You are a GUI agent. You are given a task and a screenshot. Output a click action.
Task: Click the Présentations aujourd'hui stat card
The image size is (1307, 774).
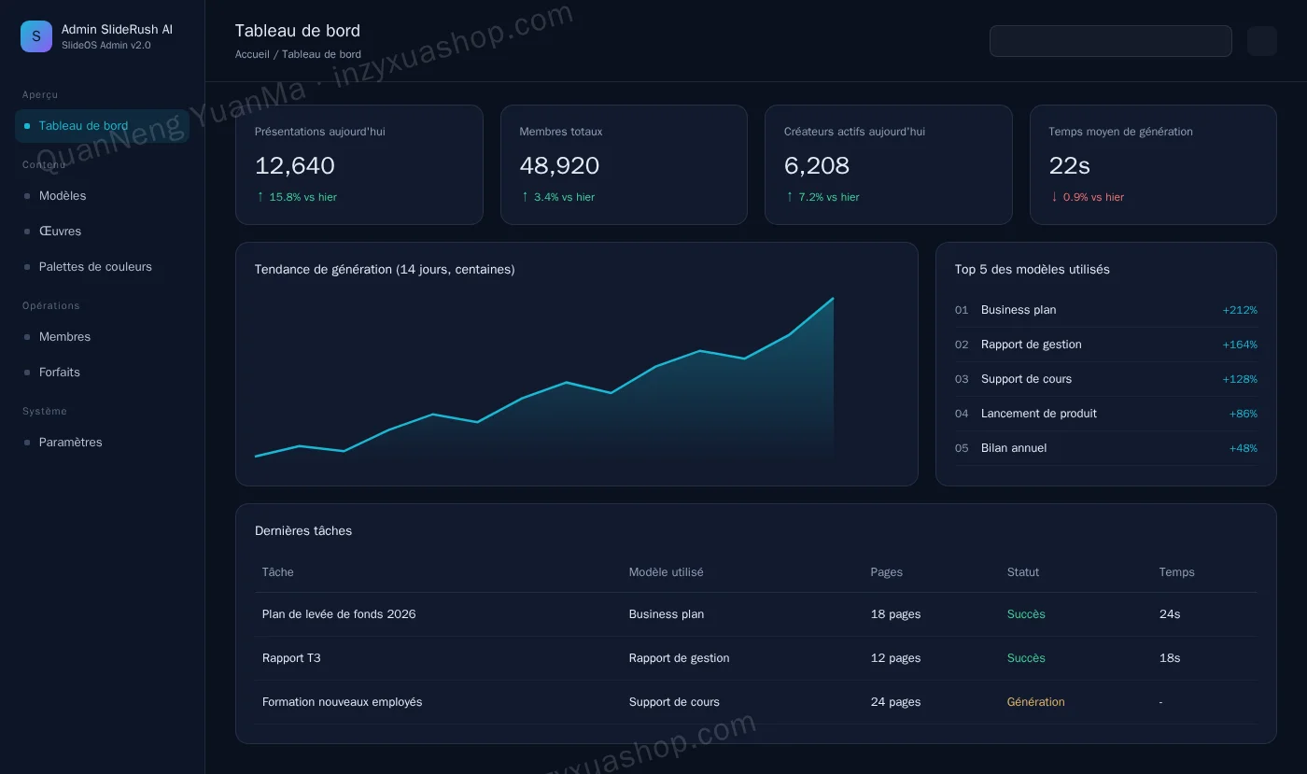pyautogui.click(x=359, y=164)
